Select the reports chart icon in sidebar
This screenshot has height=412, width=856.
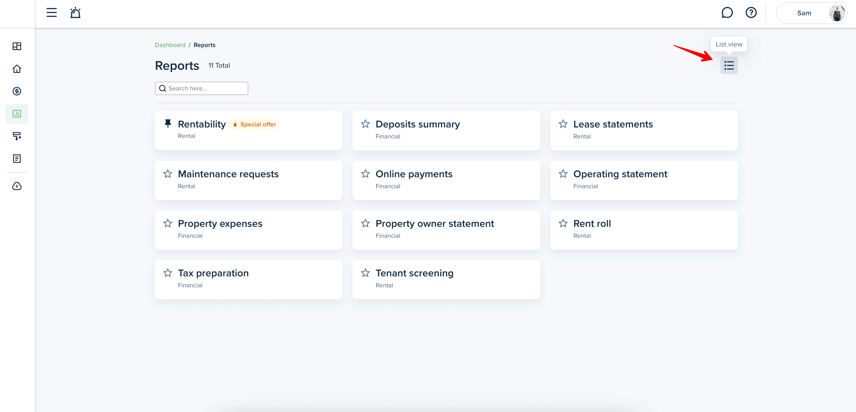point(17,114)
